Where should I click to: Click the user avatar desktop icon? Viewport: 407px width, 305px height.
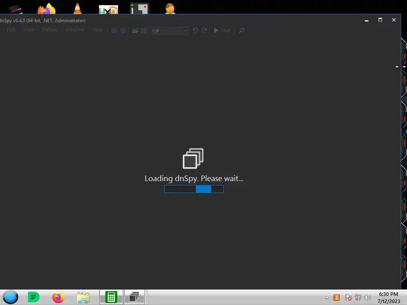point(170,8)
